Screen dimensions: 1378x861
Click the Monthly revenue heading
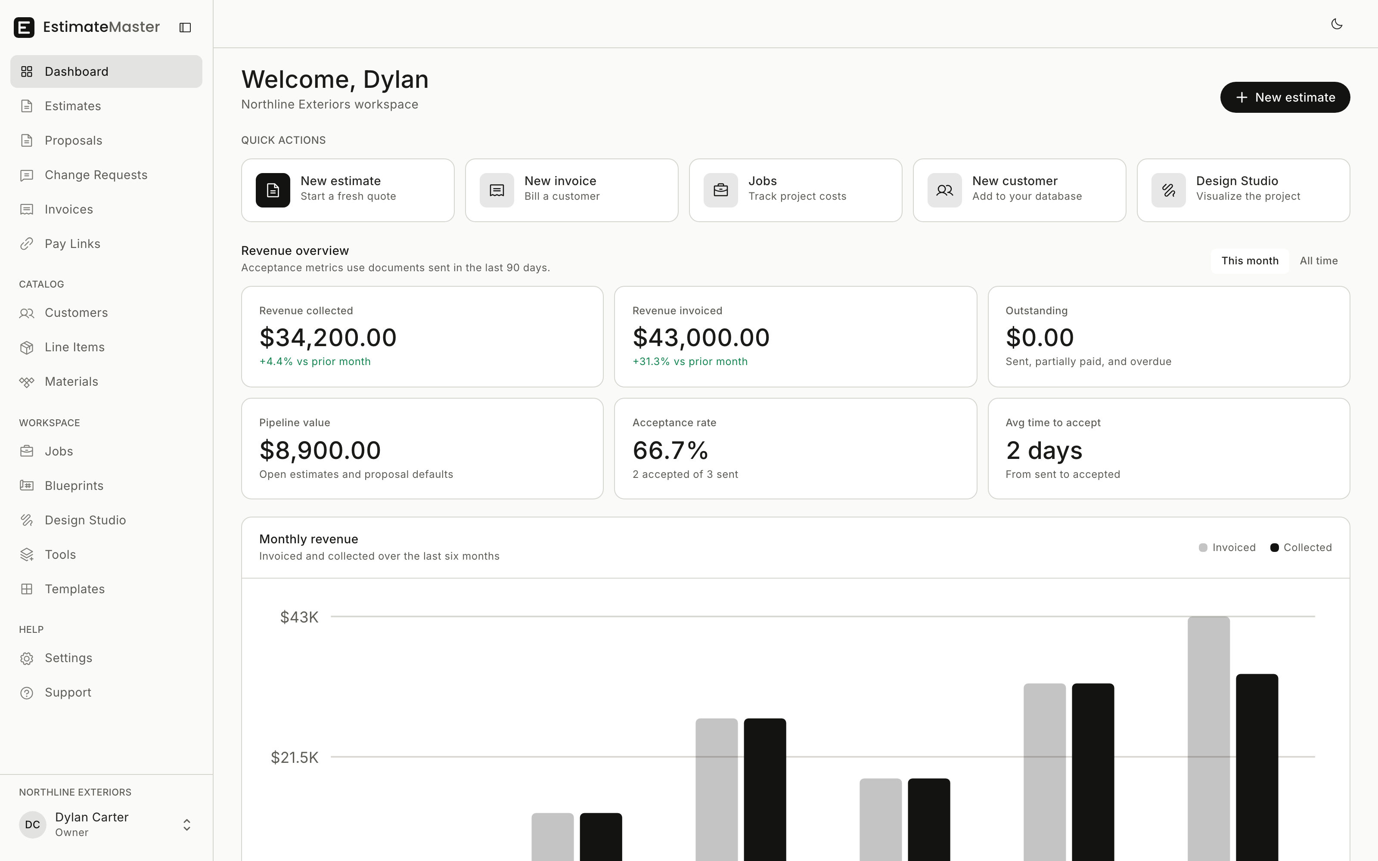309,539
